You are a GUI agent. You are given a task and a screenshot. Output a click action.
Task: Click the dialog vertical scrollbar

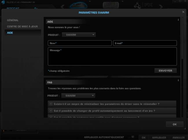click(182, 39)
